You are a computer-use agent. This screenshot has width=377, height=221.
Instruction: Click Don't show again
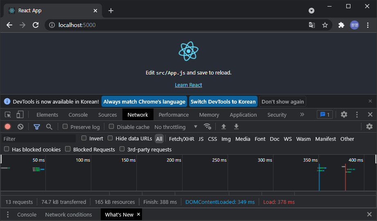[283, 101]
